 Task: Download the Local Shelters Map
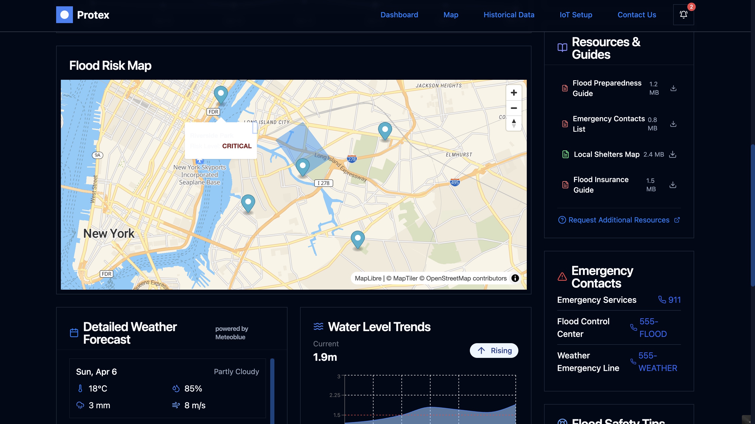(673, 155)
